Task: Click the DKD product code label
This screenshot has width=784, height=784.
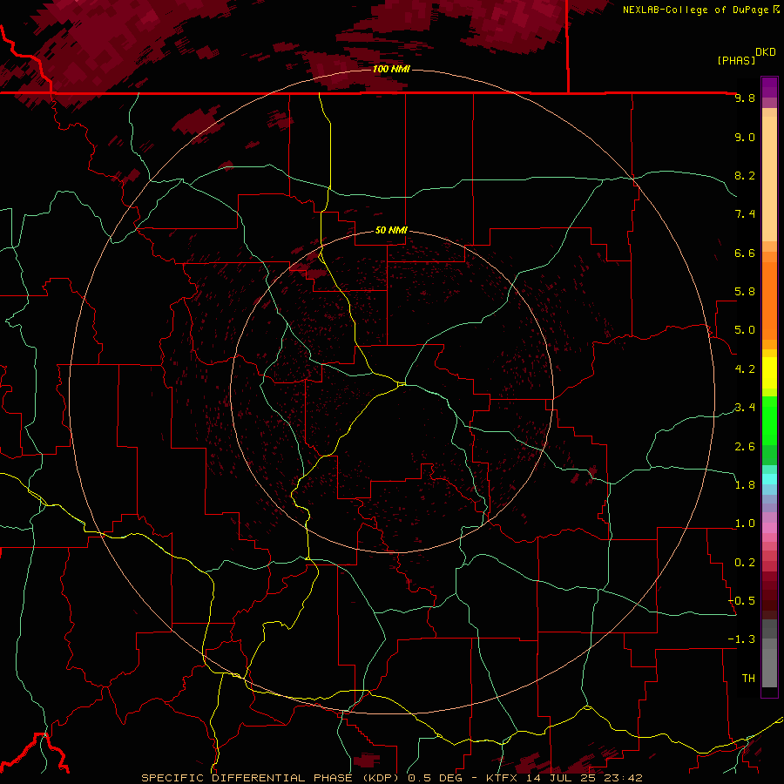Action: (x=765, y=52)
